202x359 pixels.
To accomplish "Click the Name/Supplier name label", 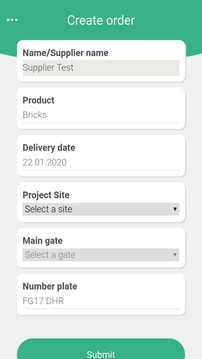I will tap(65, 53).
